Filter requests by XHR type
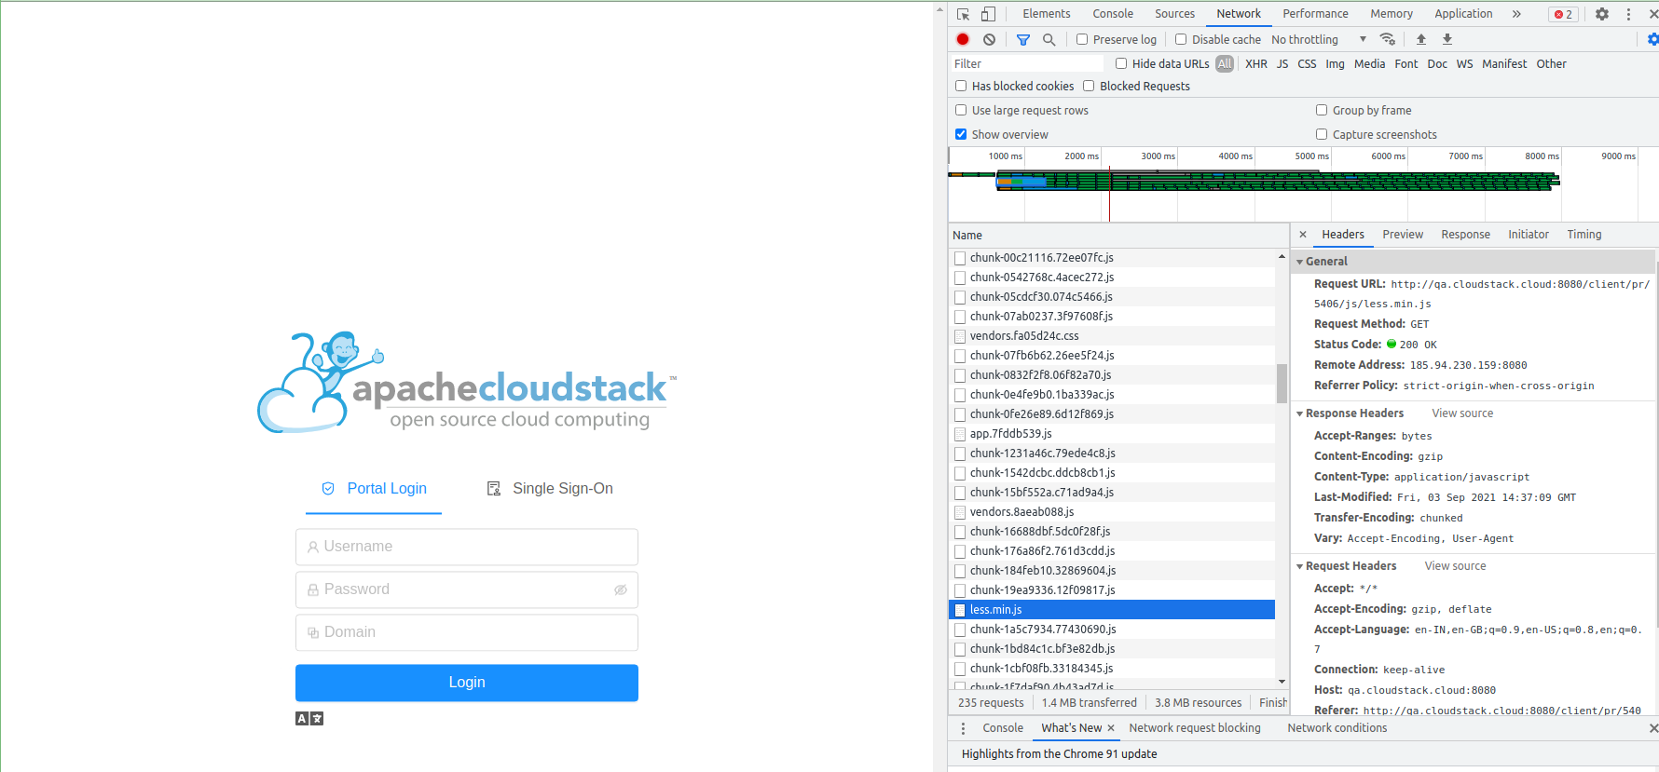Image resolution: width=1659 pixels, height=772 pixels. pos(1255,63)
